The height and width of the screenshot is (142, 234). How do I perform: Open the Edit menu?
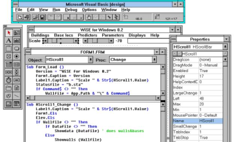tap(31, 10)
